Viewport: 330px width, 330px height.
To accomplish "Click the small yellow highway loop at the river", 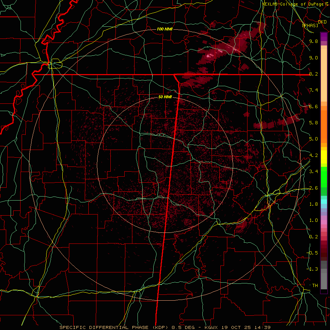I will click(x=55, y=63).
